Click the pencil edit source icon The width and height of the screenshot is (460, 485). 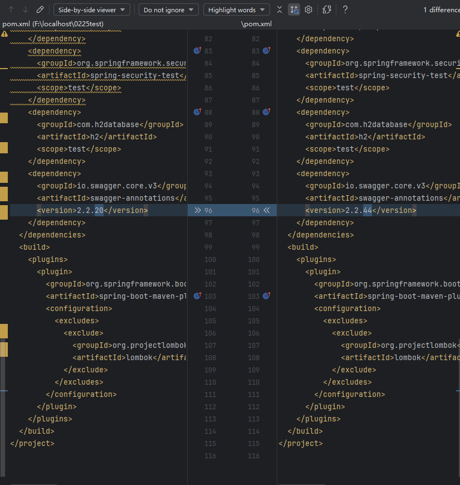40,9
